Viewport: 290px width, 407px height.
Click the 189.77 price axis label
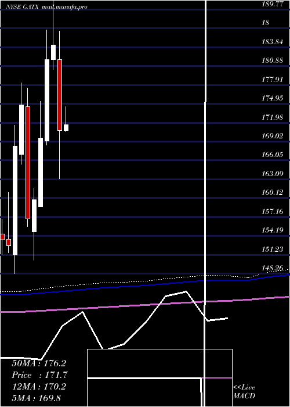[273, 4]
